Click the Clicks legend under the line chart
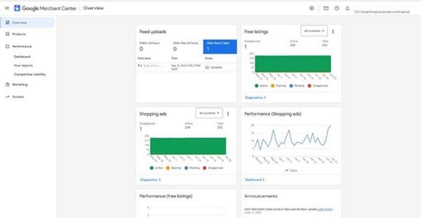Viewport: 421px width, 218px height. [291, 170]
